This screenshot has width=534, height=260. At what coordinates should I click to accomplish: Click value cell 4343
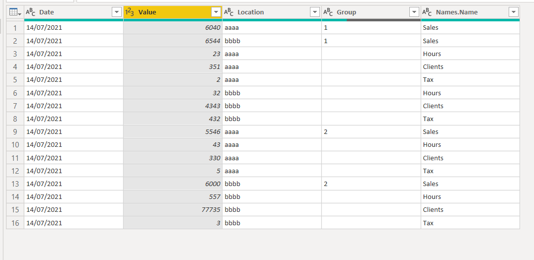click(173, 106)
